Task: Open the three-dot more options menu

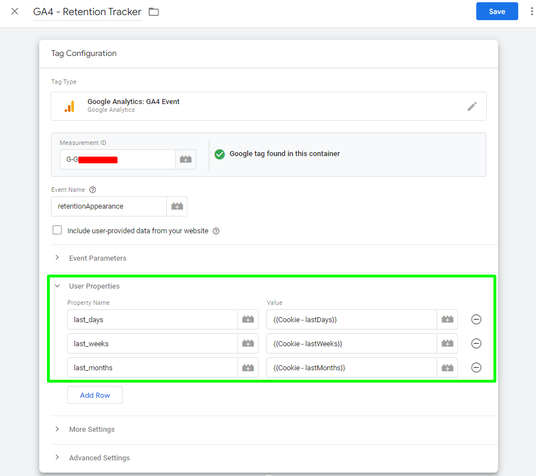Action: (532, 11)
